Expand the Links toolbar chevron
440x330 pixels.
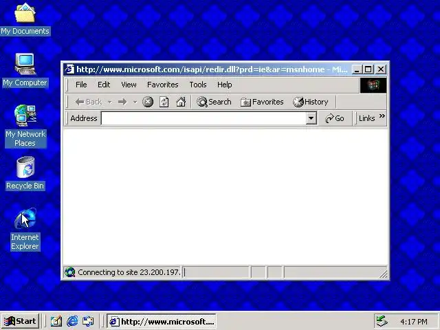click(382, 116)
